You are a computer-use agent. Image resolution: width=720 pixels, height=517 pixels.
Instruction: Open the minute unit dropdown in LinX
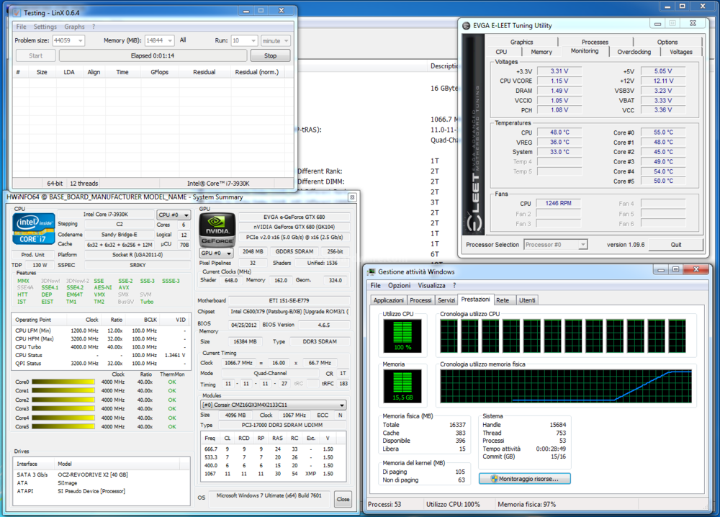point(286,41)
